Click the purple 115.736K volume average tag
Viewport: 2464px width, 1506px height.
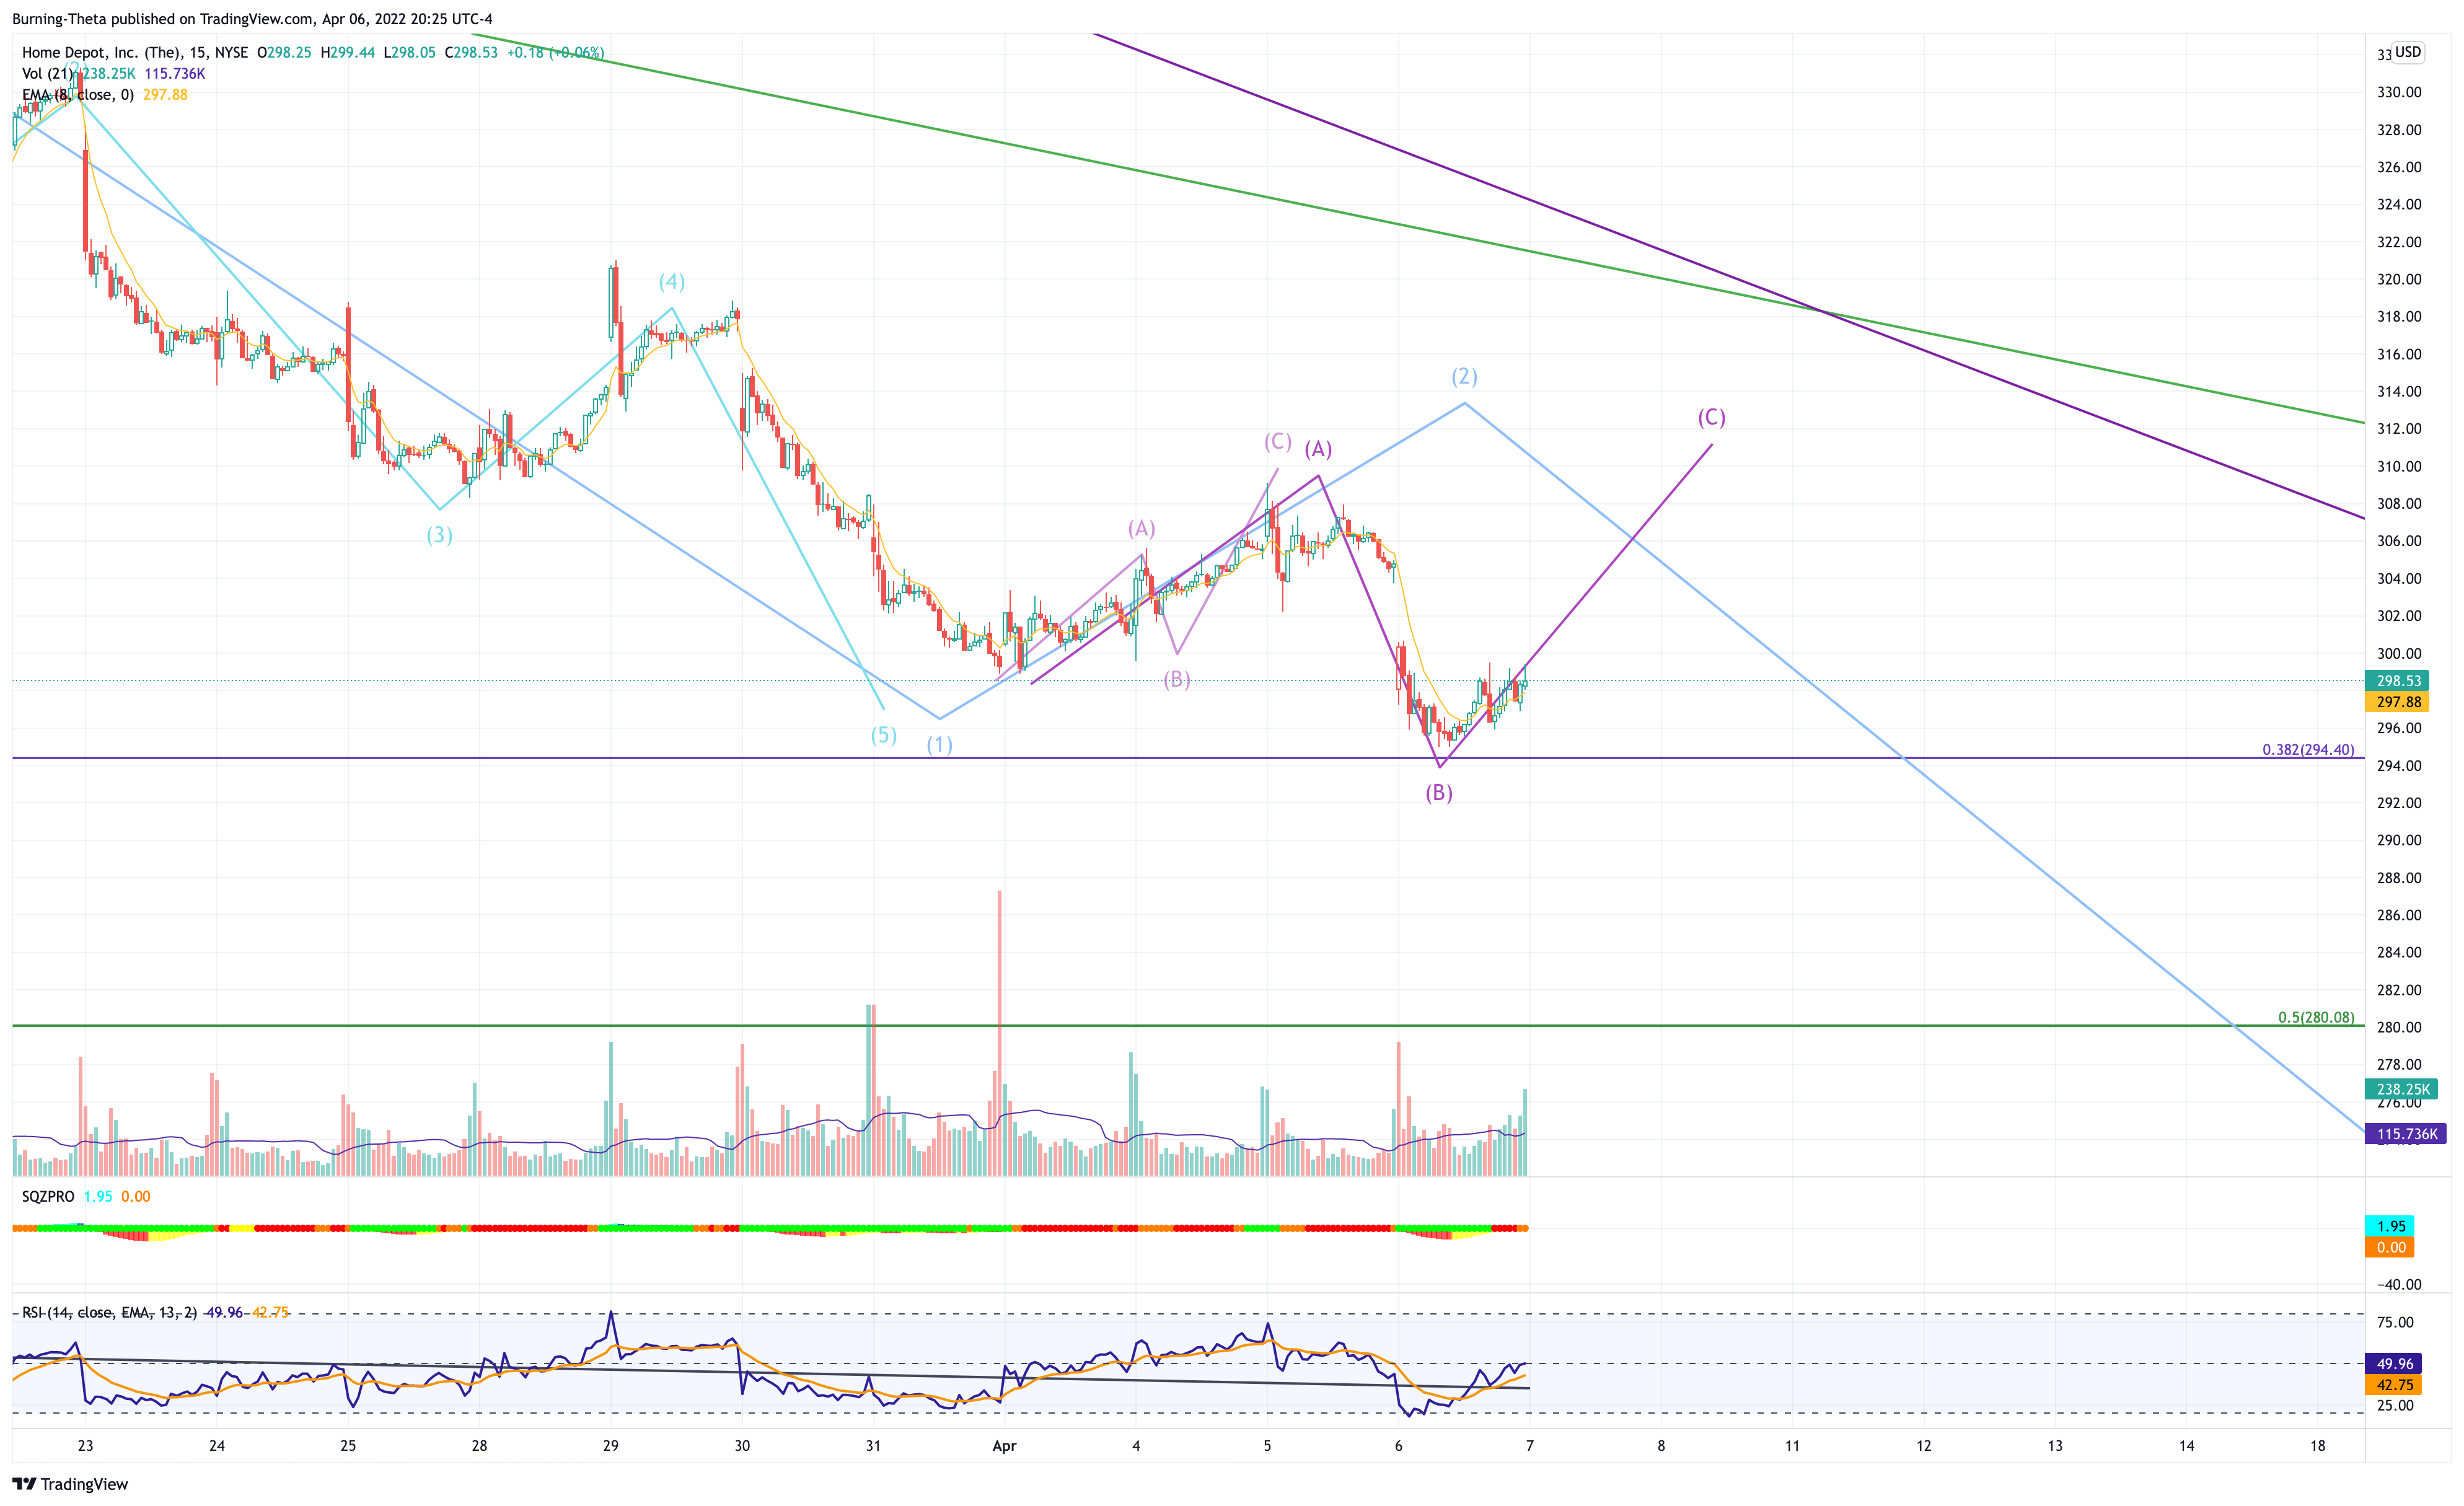coord(2406,1134)
